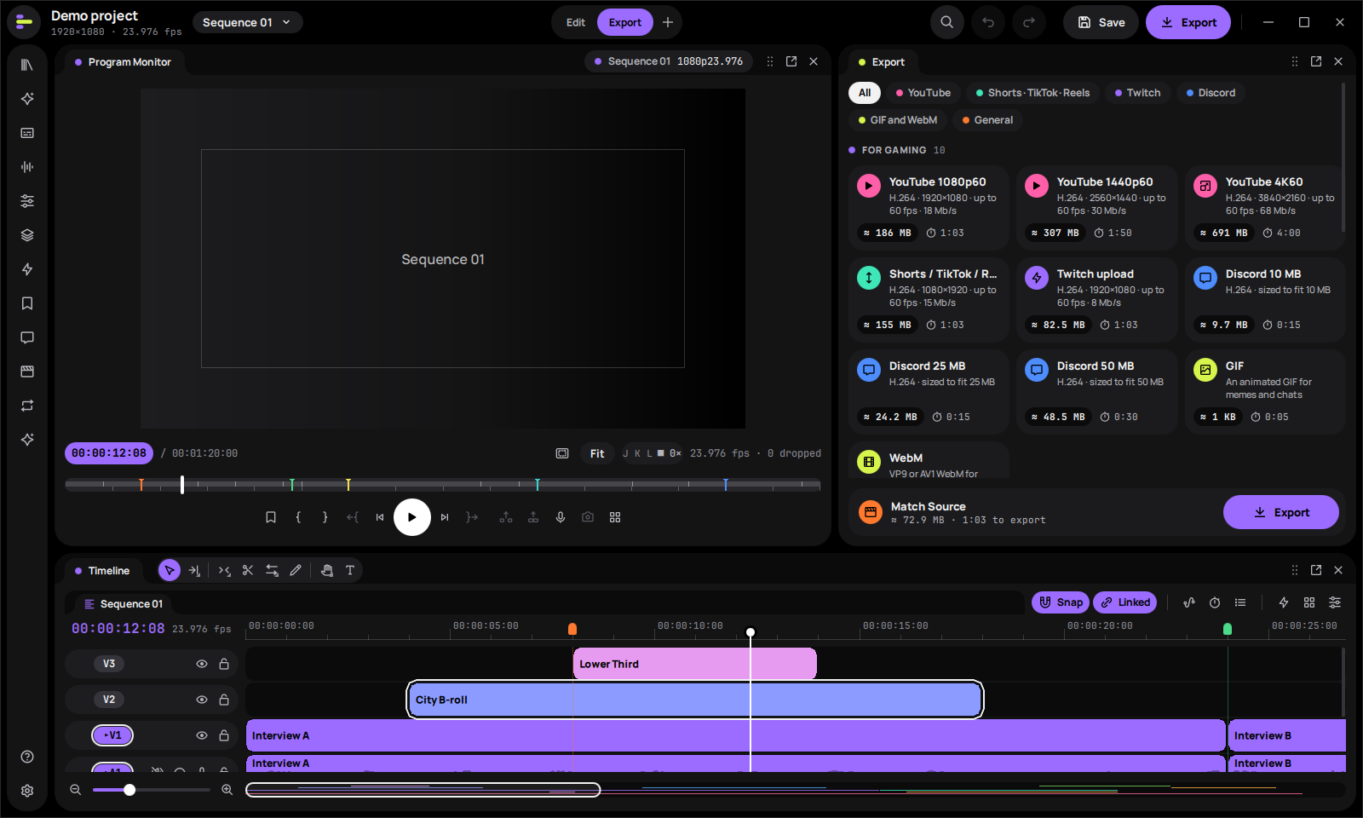
Task: Toggle safe margins icon beside Fit
Action: [562, 453]
